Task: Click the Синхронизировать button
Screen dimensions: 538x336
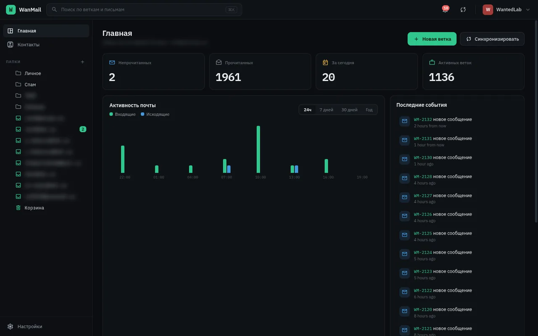Action: [x=492, y=39]
